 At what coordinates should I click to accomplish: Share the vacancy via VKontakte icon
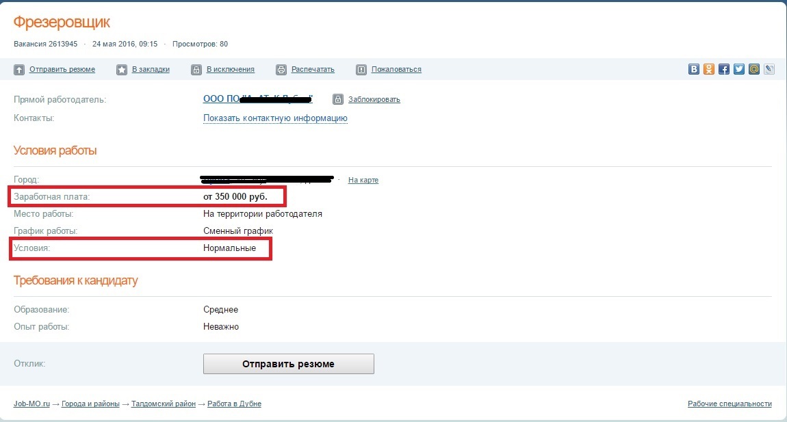point(694,69)
